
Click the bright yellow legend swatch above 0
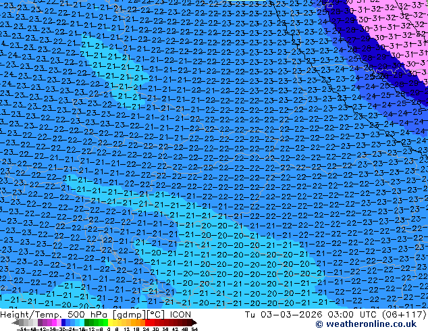tap(110, 322)
